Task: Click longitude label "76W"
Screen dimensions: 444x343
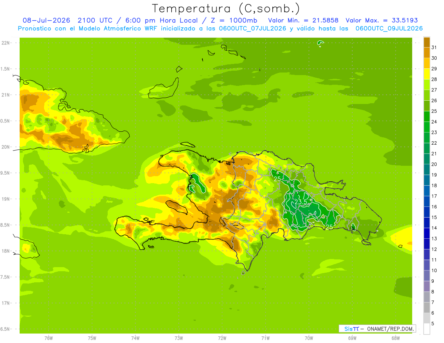Action: click(48, 338)
